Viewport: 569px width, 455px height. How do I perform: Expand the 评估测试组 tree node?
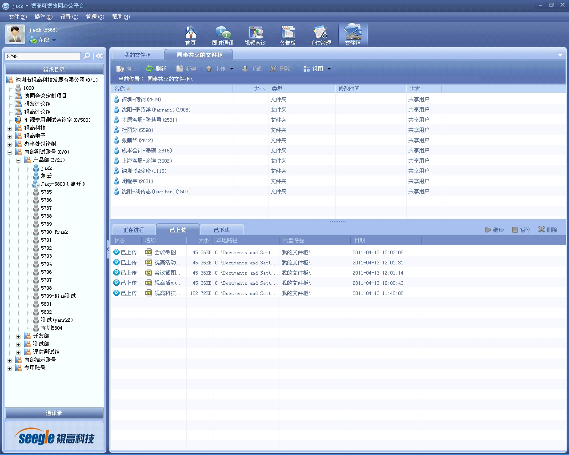click(19, 352)
